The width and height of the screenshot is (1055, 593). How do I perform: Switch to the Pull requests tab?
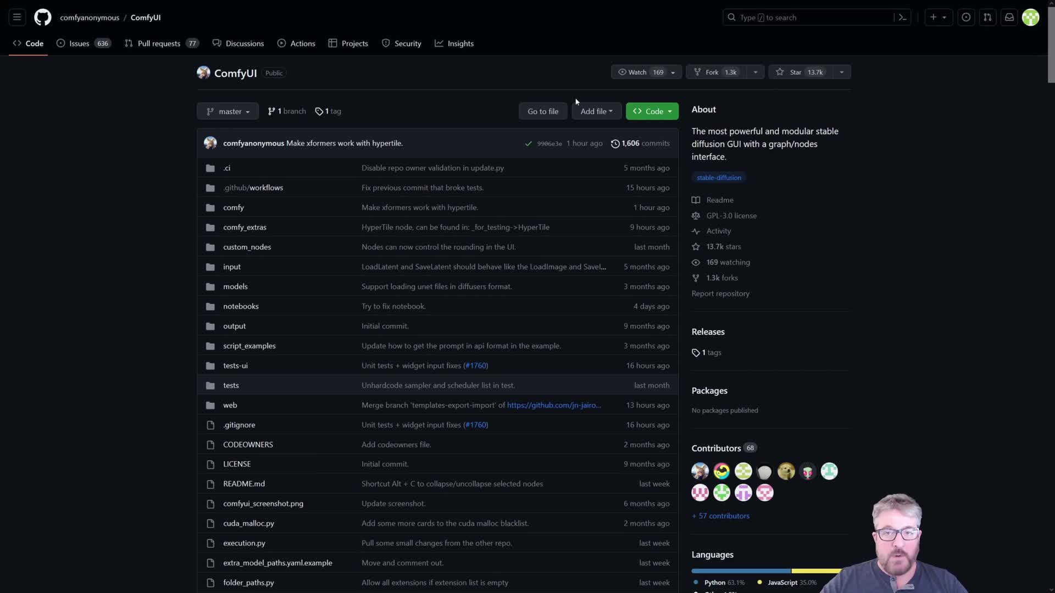[162, 43]
